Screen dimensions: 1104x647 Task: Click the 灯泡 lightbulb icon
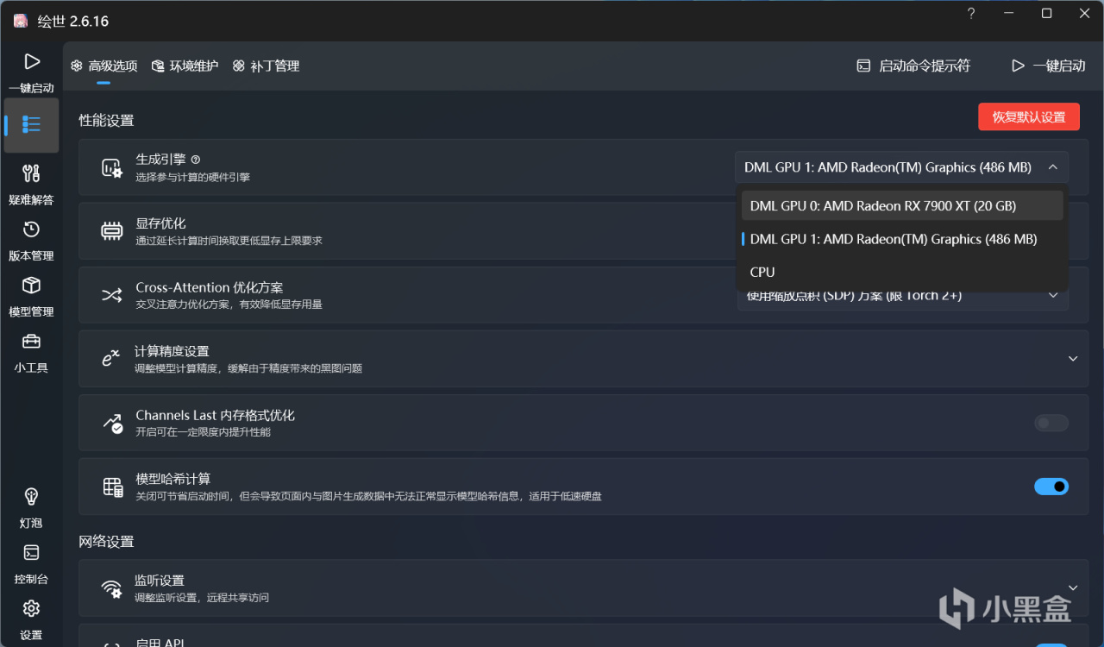(x=31, y=497)
